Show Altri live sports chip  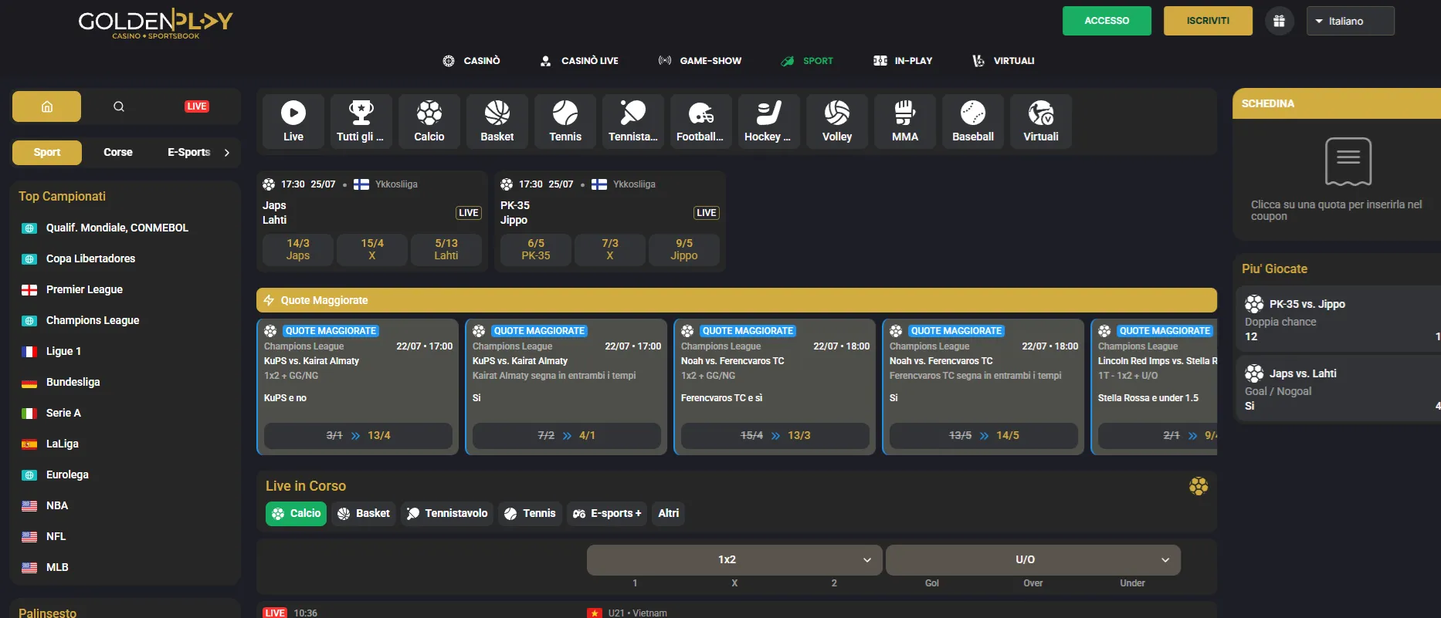[x=669, y=514]
